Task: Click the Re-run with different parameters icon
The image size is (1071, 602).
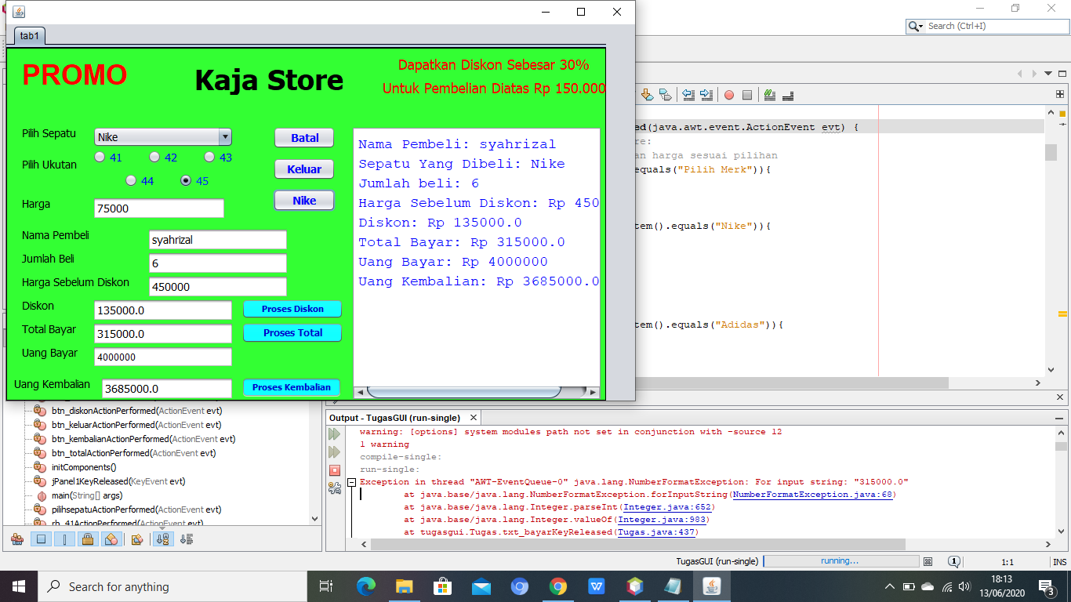Action: (335, 452)
